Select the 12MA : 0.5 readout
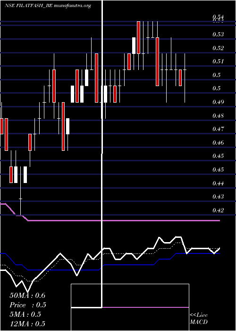Screen dimensions: 236x331 27,324
